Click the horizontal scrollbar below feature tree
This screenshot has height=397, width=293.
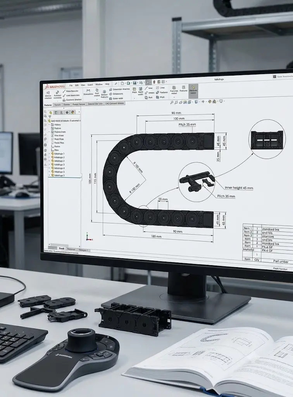(64, 245)
